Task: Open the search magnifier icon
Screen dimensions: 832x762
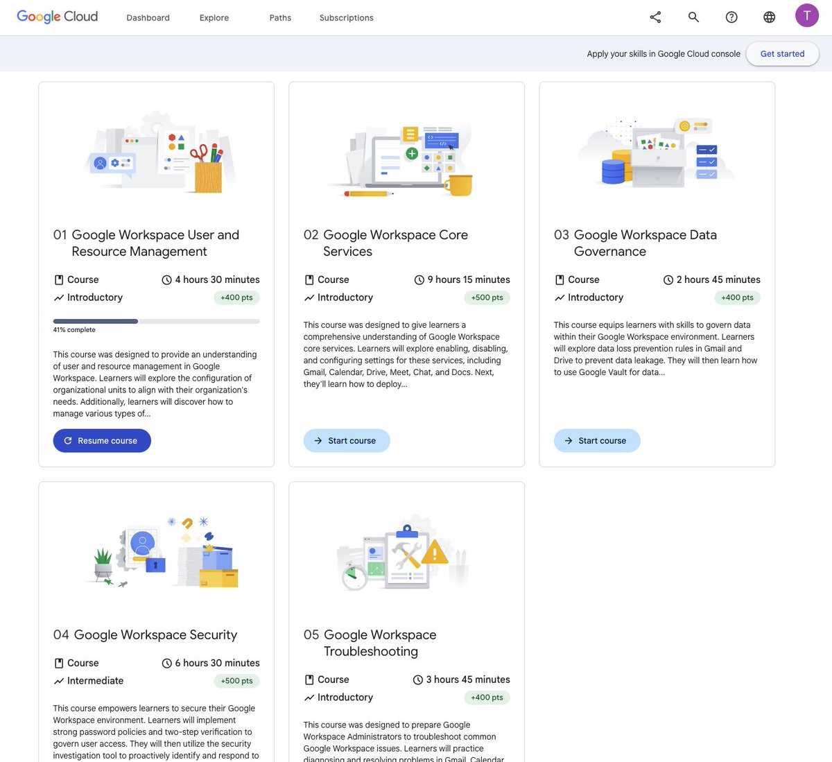Action: [693, 17]
